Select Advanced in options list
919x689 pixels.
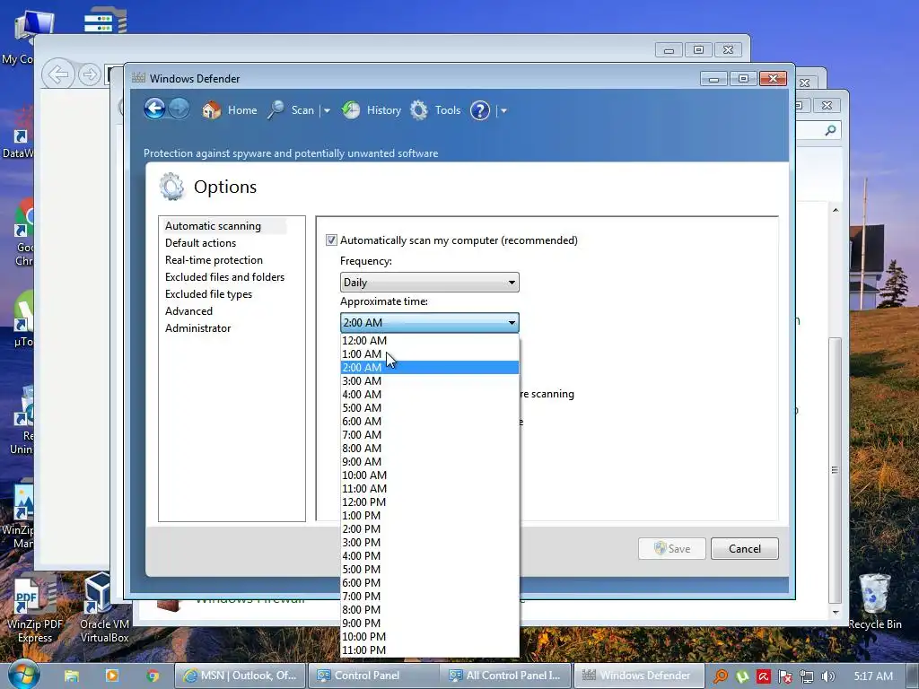pyautogui.click(x=188, y=310)
